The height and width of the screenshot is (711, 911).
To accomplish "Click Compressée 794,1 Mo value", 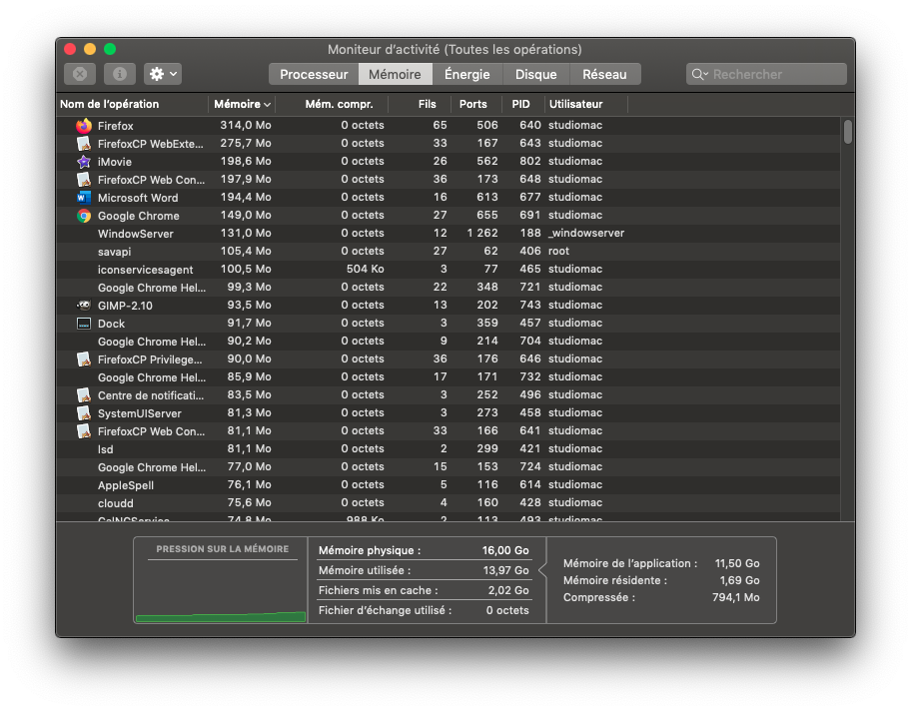I will (735, 597).
